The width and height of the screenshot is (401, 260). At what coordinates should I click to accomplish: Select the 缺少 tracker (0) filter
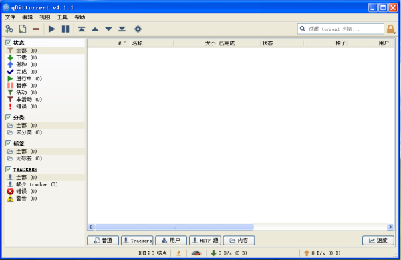tap(45, 184)
